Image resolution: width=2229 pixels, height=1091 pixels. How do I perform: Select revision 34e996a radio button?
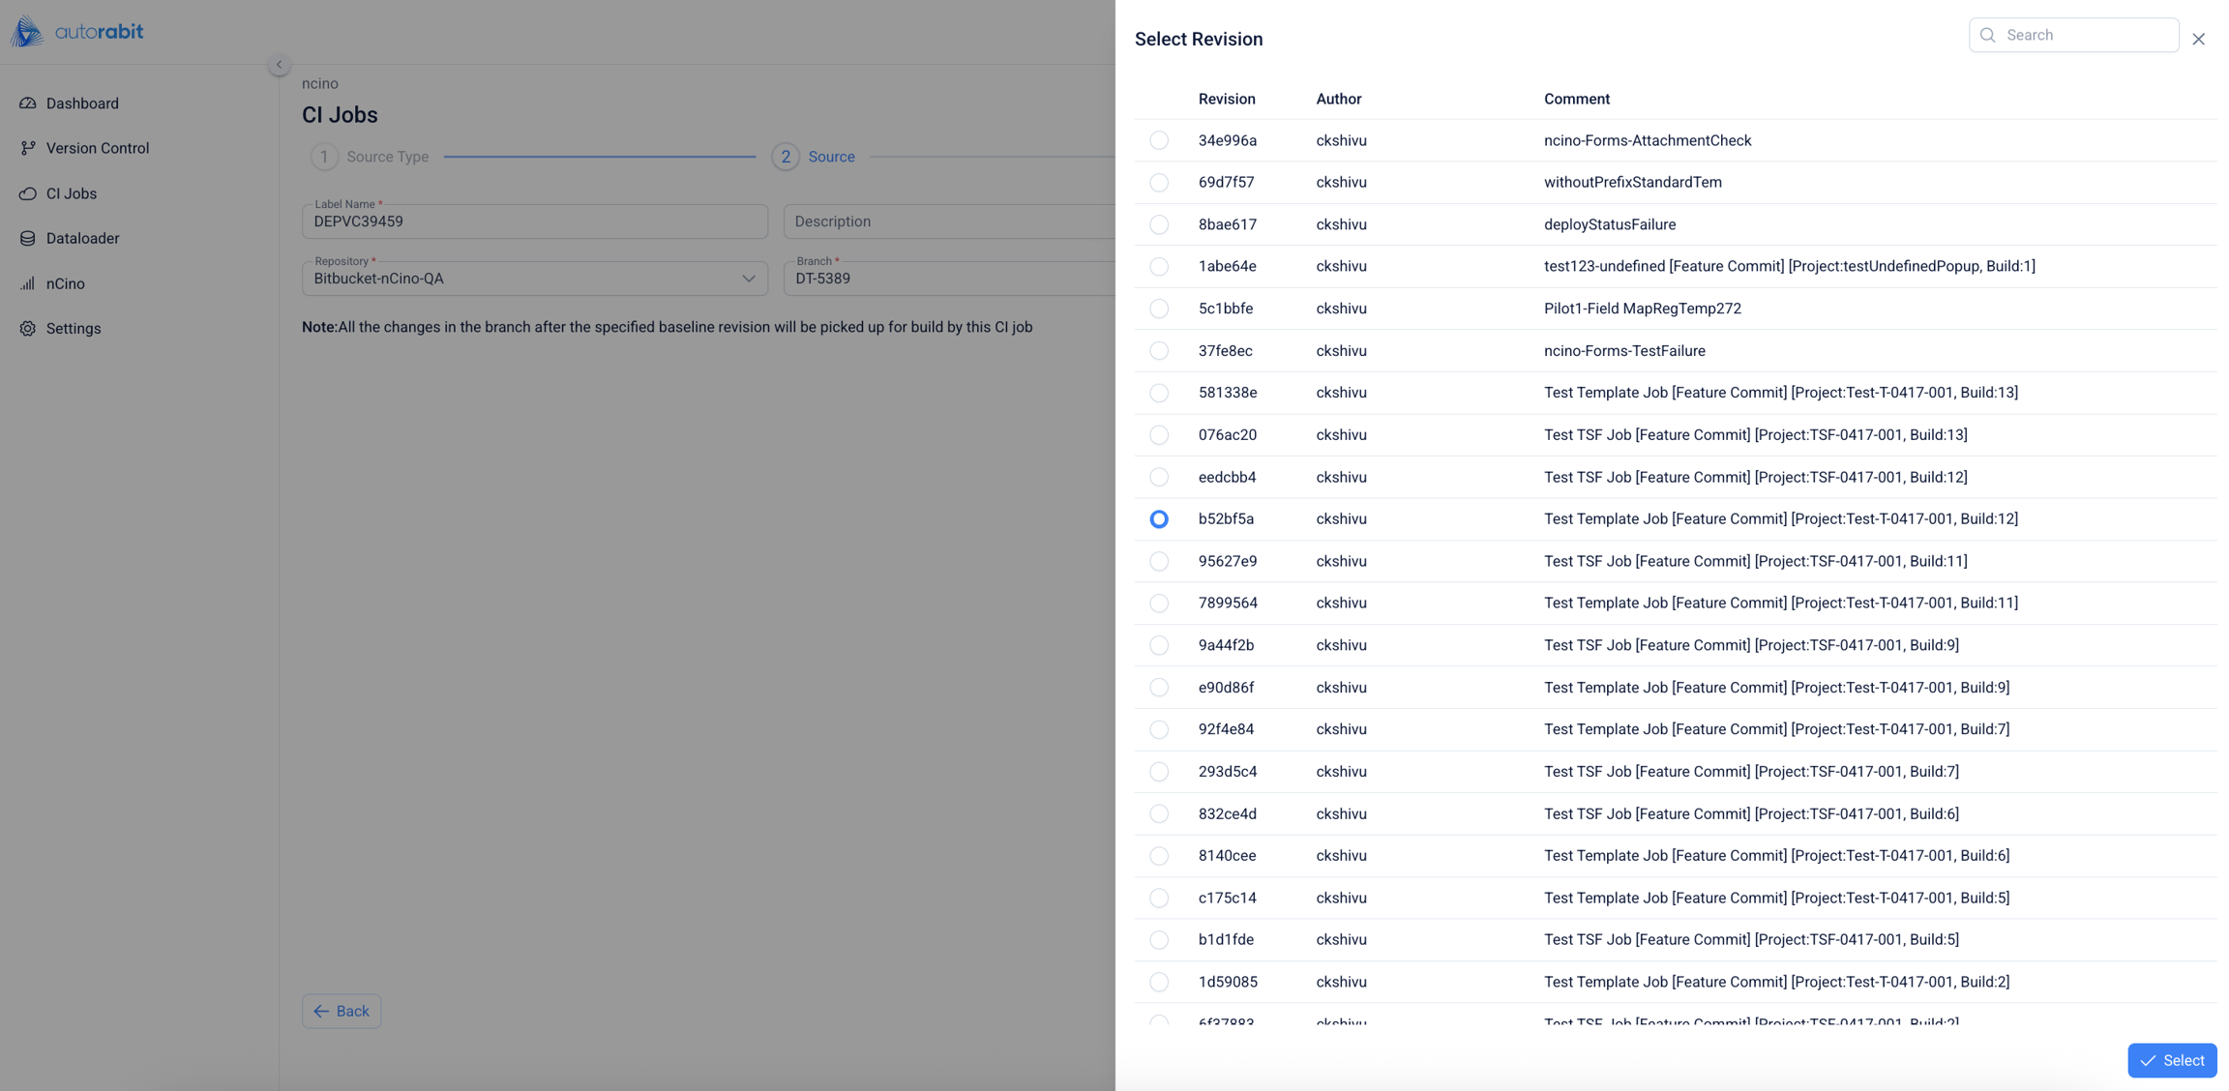point(1159,140)
